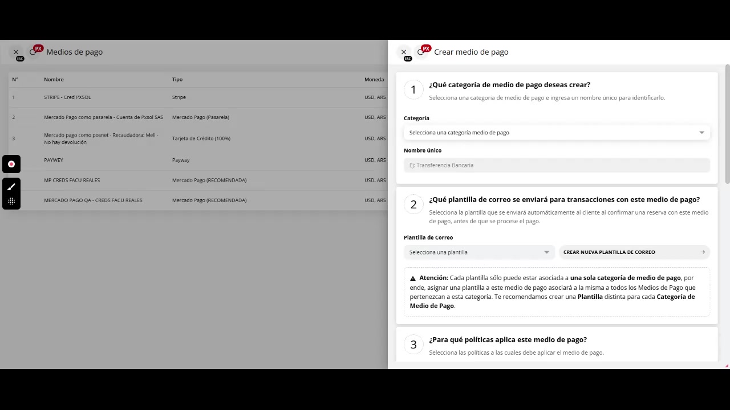The width and height of the screenshot is (730, 410).
Task: Start recording with the red record button
Action: pyautogui.click(x=11, y=164)
